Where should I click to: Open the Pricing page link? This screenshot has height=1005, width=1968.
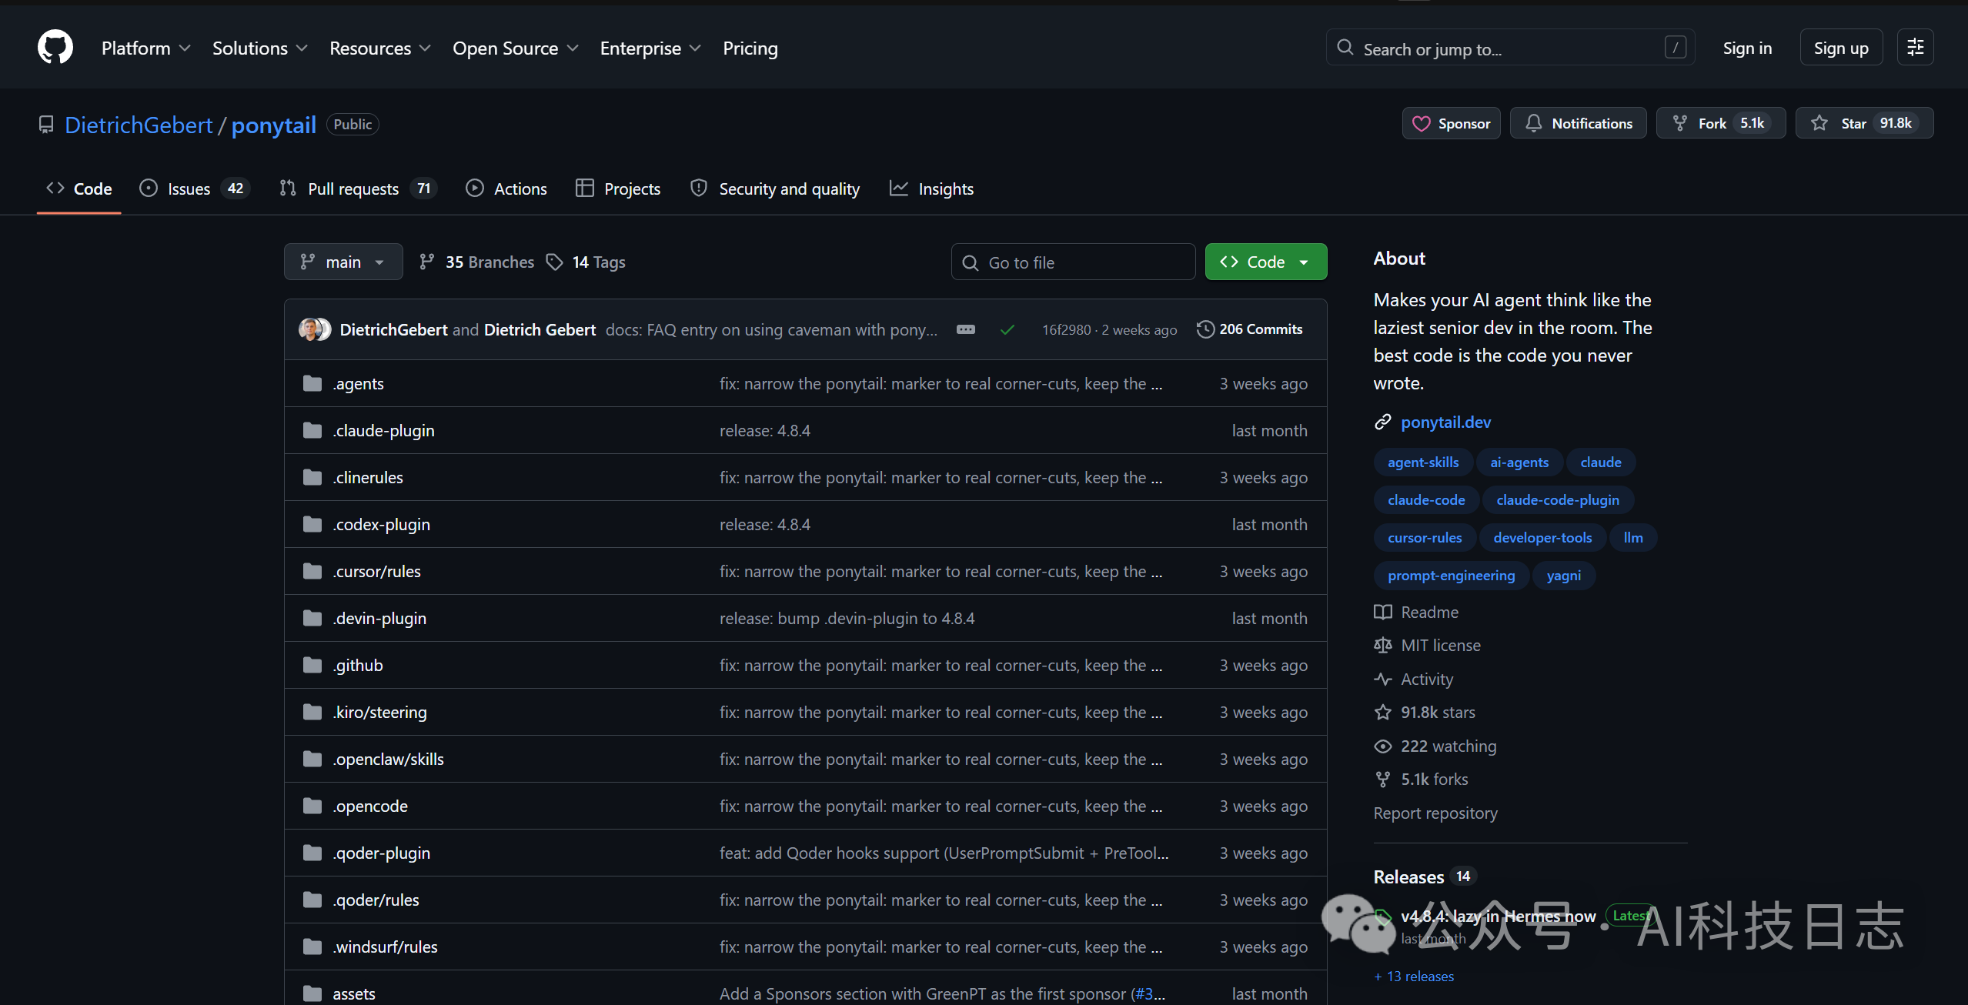tap(750, 48)
